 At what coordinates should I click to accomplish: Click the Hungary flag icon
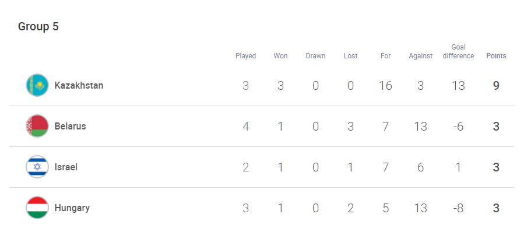37,208
